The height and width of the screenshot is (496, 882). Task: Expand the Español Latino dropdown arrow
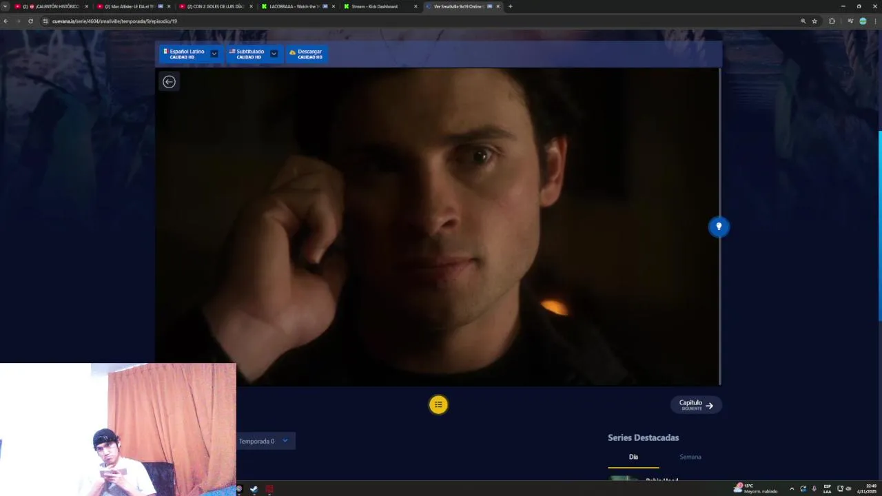(214, 54)
